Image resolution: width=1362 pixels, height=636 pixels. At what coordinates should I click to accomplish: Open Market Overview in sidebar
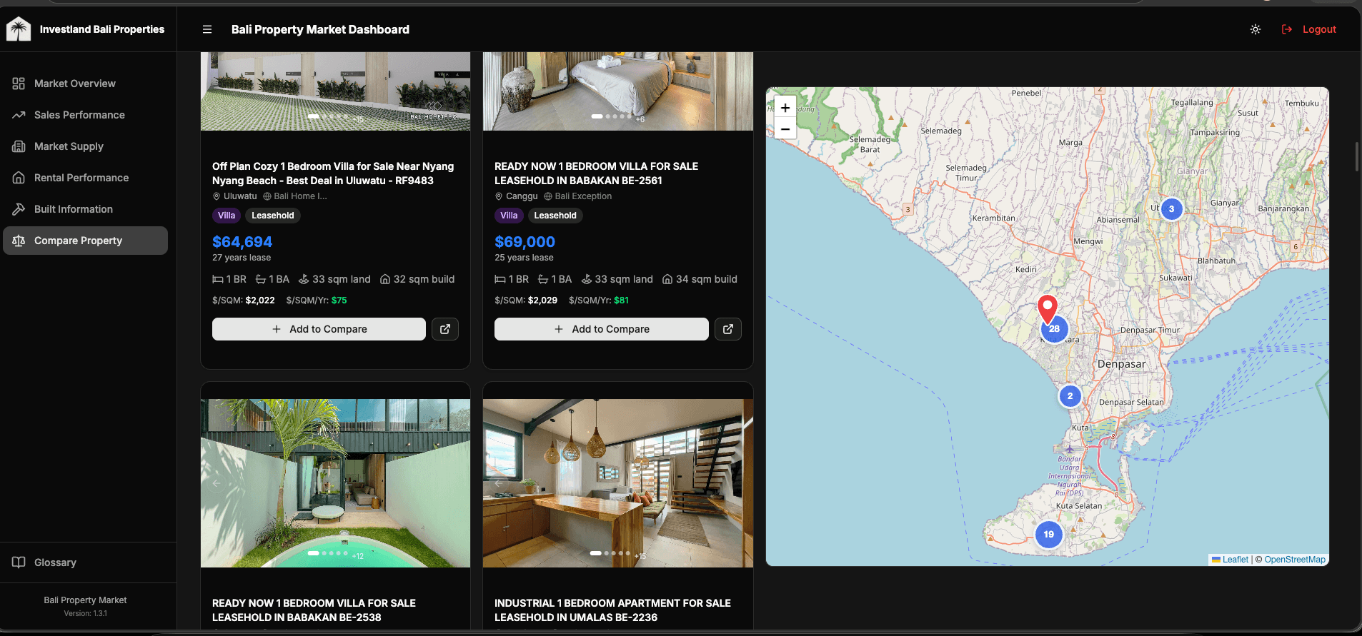pos(74,84)
